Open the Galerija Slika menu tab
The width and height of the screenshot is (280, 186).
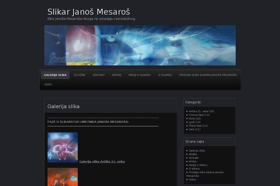click(55, 75)
